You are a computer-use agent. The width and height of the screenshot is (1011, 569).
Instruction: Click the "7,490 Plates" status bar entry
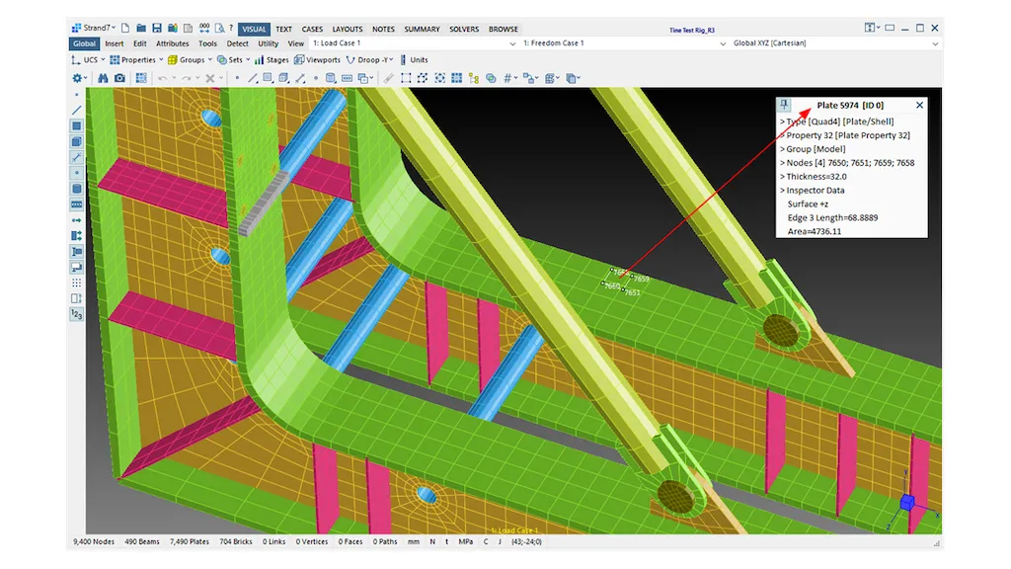[190, 542]
